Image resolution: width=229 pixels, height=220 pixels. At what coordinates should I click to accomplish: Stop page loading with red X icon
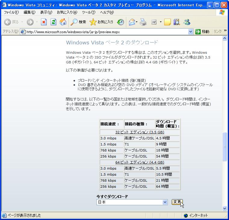click(44, 22)
